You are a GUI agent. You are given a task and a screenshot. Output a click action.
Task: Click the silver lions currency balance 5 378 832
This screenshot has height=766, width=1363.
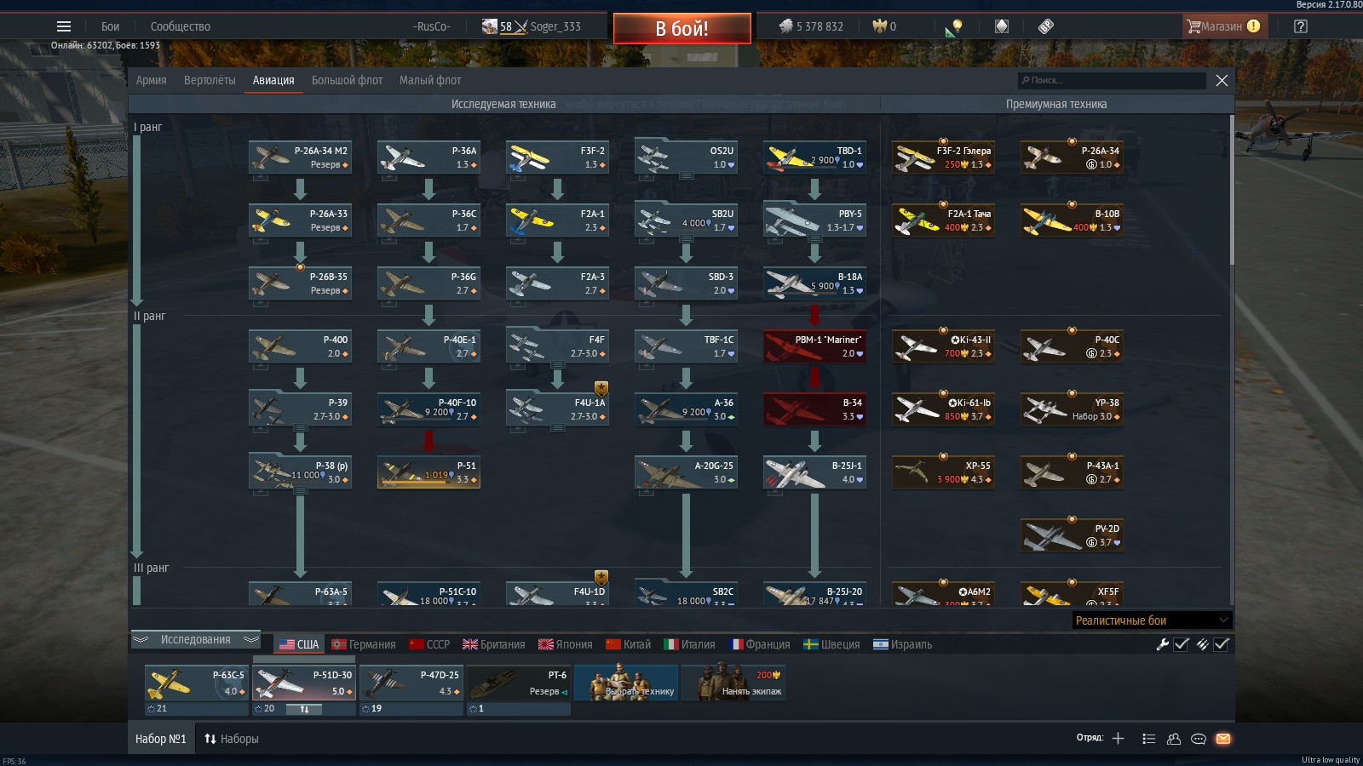811,26
